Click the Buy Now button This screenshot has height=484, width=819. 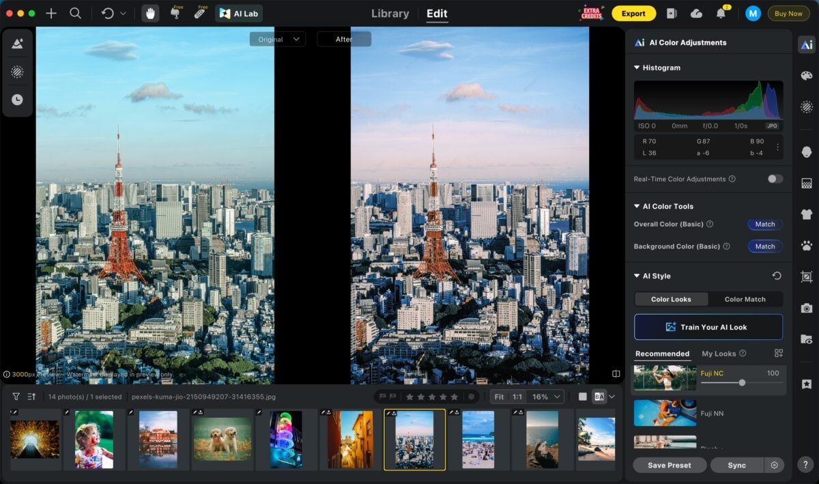click(x=788, y=13)
